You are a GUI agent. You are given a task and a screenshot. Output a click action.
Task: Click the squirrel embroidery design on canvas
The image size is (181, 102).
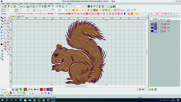click(79, 52)
